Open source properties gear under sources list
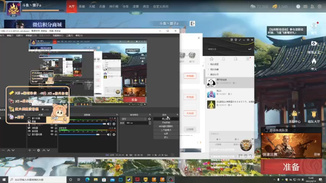This screenshot has width=326, height=183. 38,150
